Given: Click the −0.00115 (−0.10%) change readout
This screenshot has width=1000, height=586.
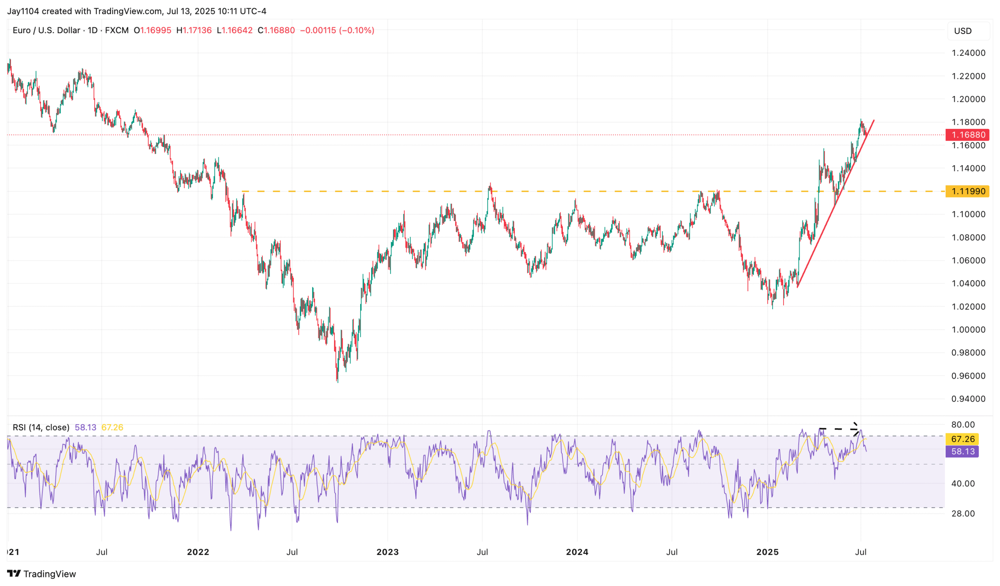Looking at the screenshot, I should pos(337,30).
